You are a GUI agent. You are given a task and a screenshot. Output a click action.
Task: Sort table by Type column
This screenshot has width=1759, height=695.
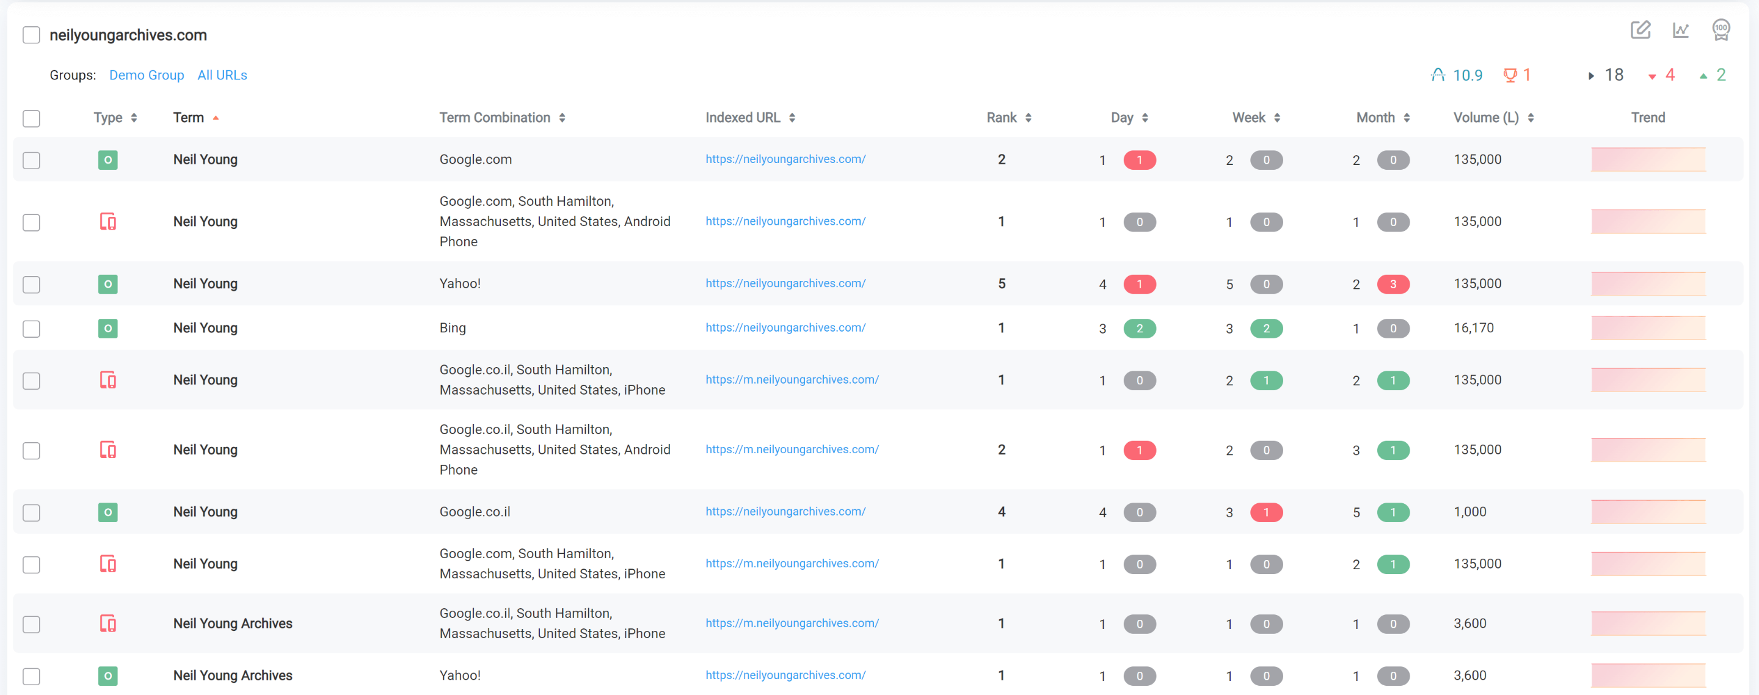(x=115, y=118)
